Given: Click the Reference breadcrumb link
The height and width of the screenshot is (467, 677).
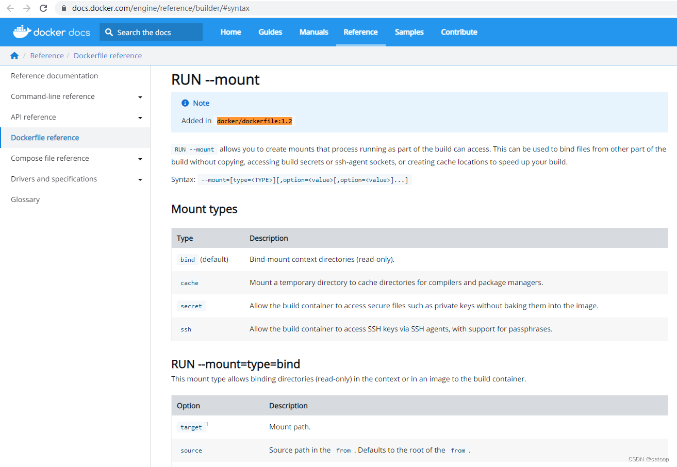Looking at the screenshot, I should [47, 56].
